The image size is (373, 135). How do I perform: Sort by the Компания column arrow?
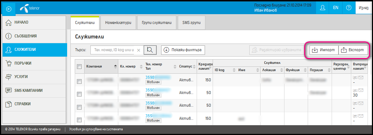coord(116,66)
